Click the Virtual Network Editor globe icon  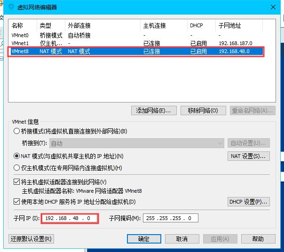point(11,7)
